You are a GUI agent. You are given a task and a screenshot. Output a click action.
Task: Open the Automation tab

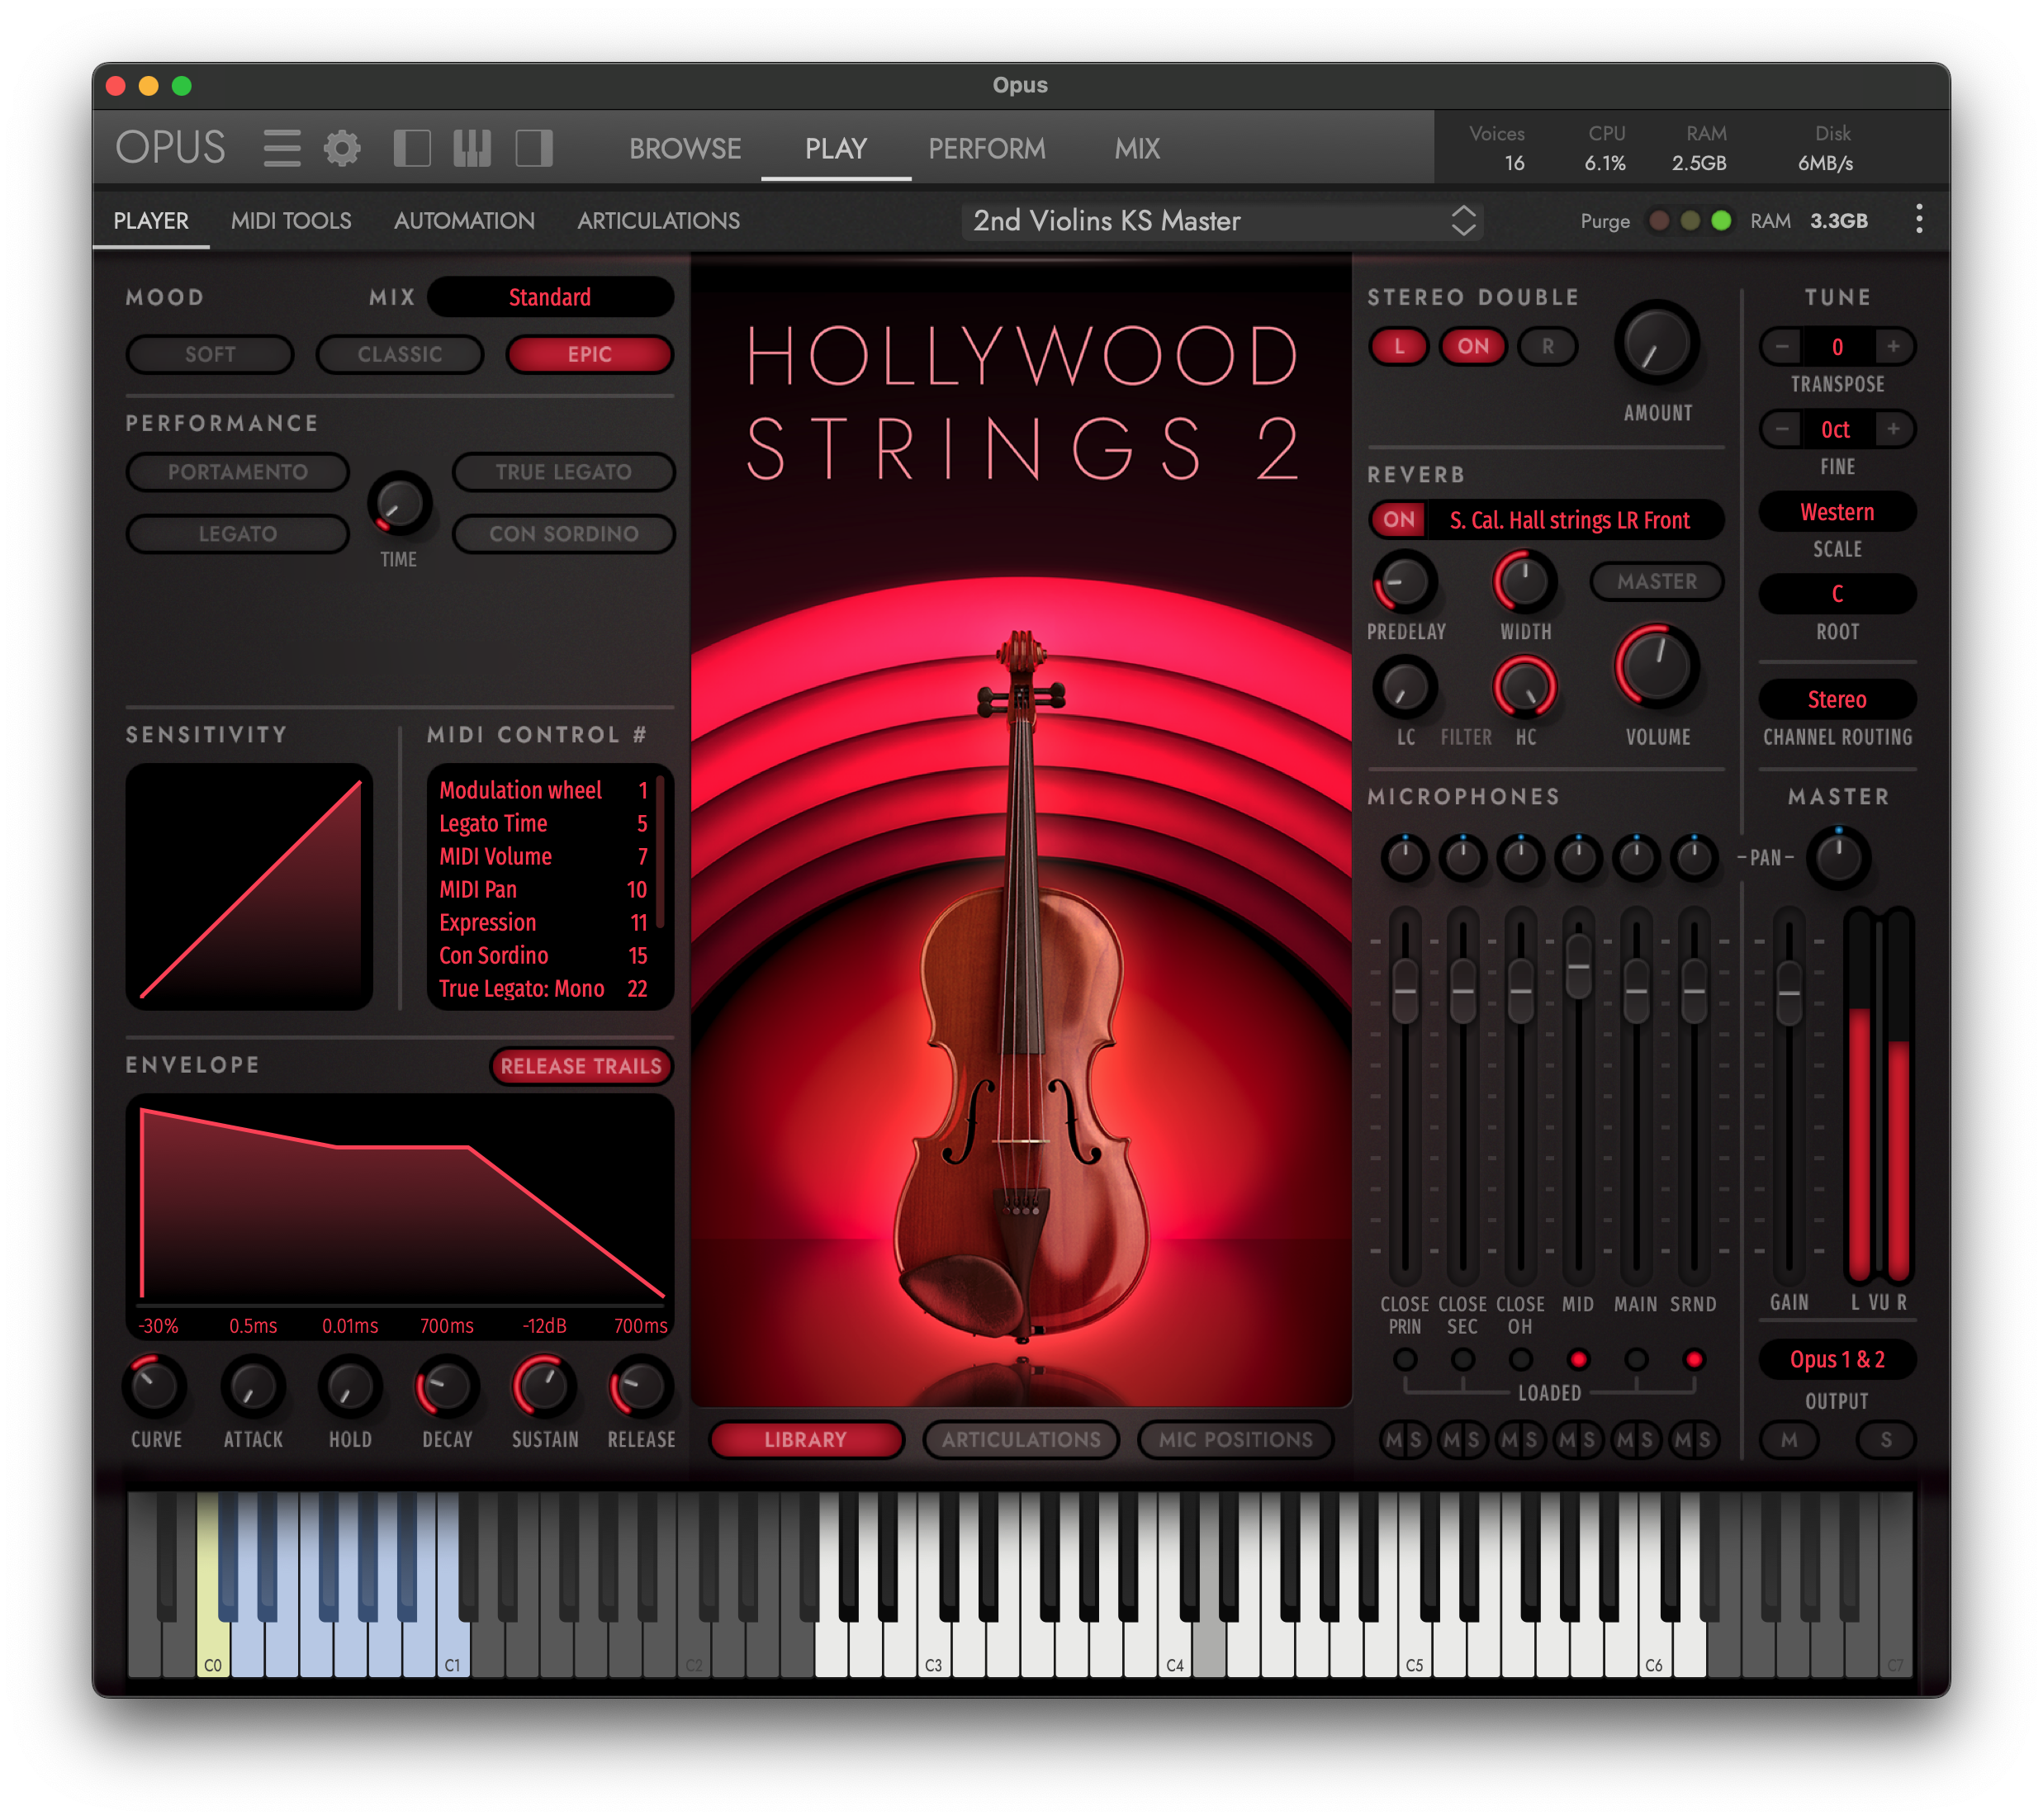pyautogui.click(x=464, y=220)
